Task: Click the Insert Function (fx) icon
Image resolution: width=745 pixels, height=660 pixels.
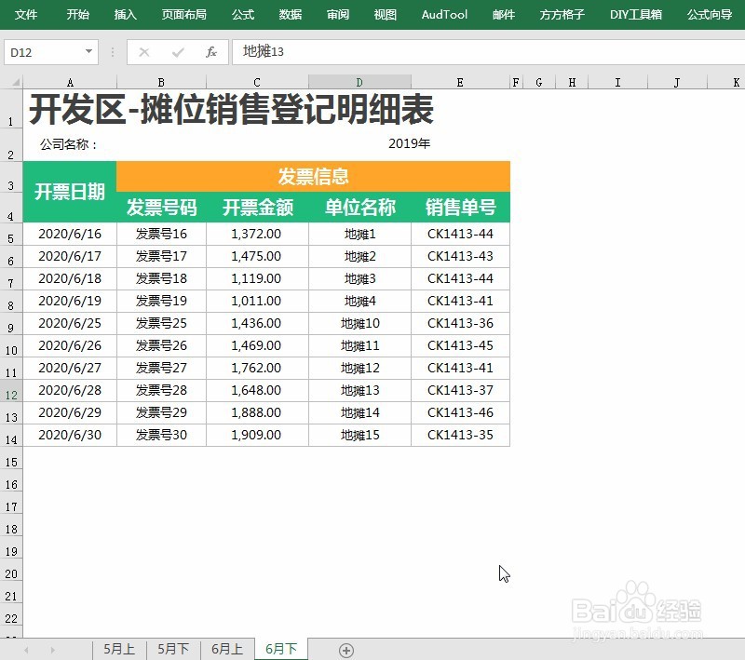Action: click(210, 52)
